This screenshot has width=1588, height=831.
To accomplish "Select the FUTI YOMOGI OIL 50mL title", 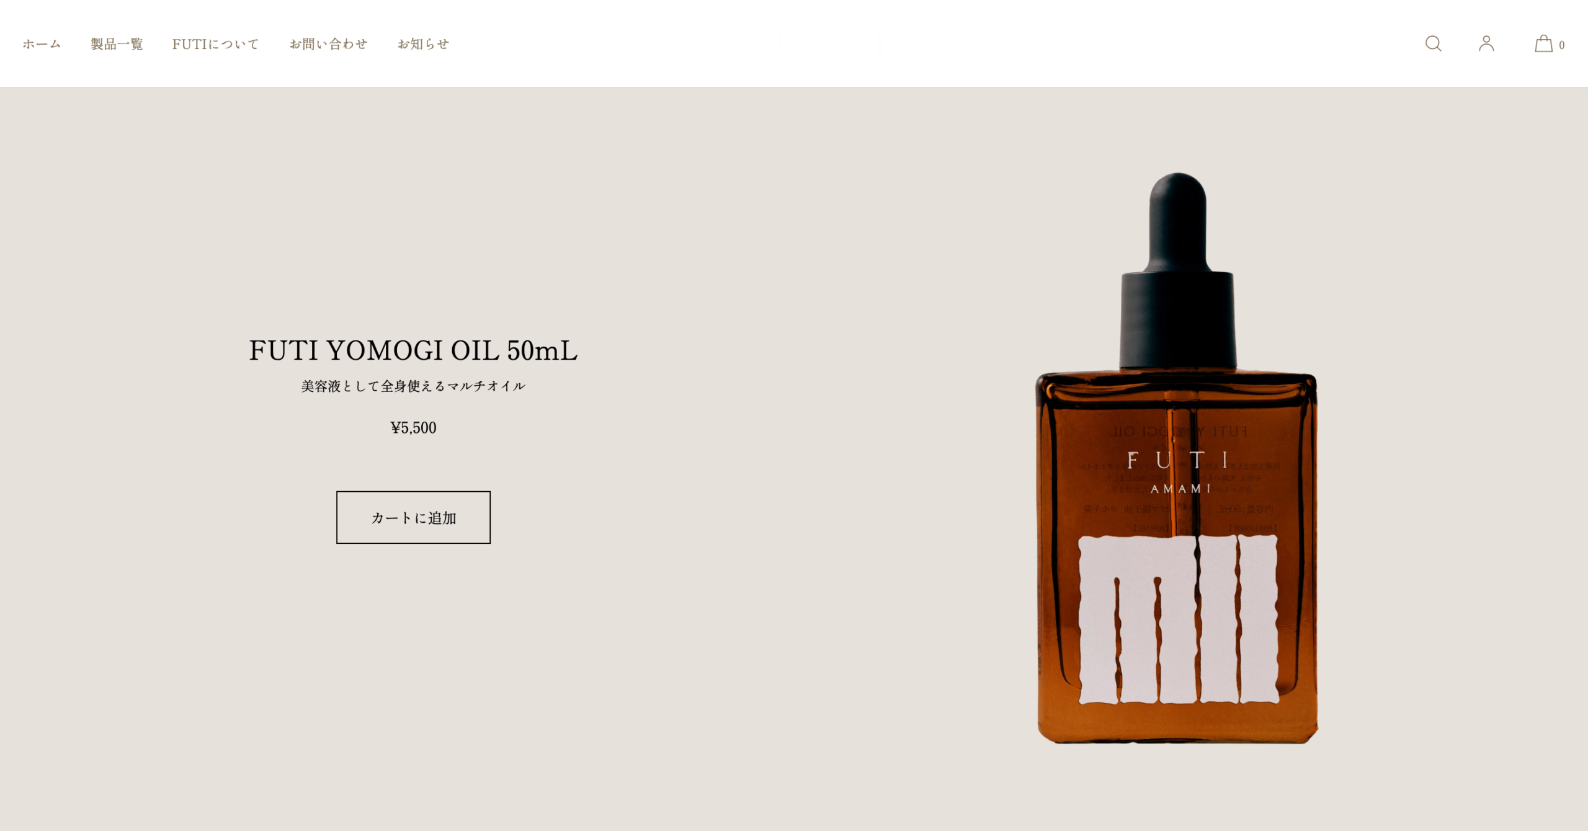I will pyautogui.click(x=413, y=350).
